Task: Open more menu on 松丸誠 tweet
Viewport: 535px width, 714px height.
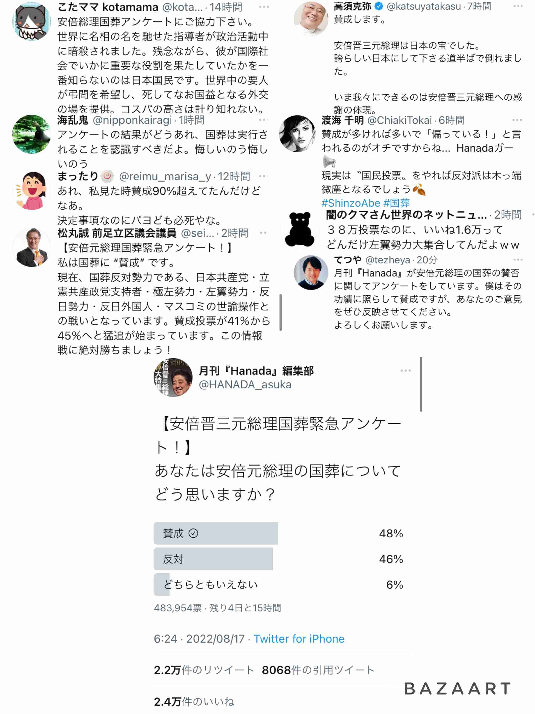Action: 263,232
